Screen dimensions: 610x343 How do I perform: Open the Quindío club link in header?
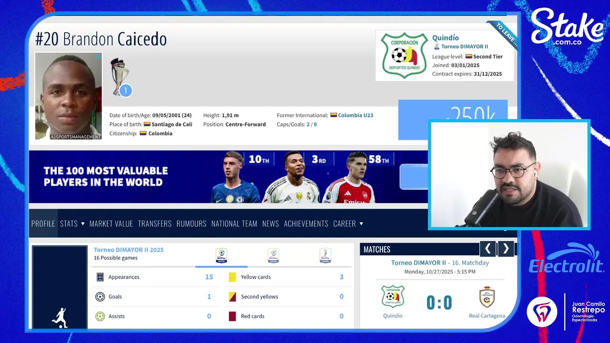(x=446, y=38)
